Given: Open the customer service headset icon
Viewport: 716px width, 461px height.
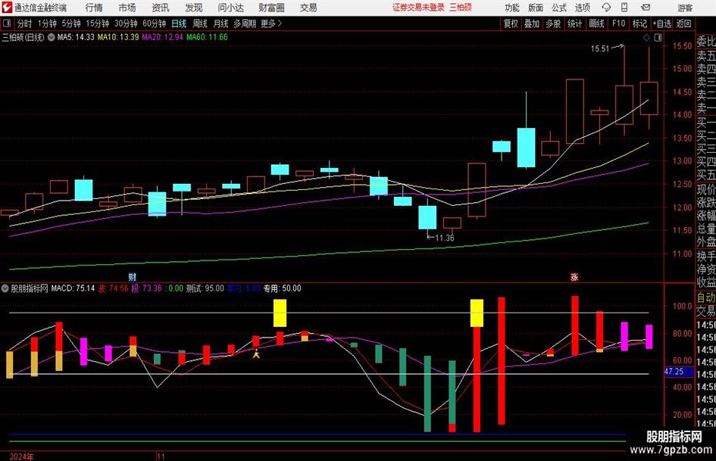Looking at the screenshot, I should (x=606, y=8).
